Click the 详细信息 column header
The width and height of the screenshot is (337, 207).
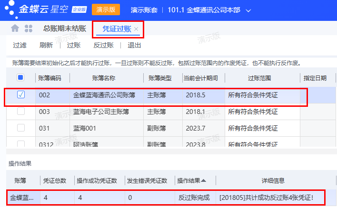pos(273,180)
